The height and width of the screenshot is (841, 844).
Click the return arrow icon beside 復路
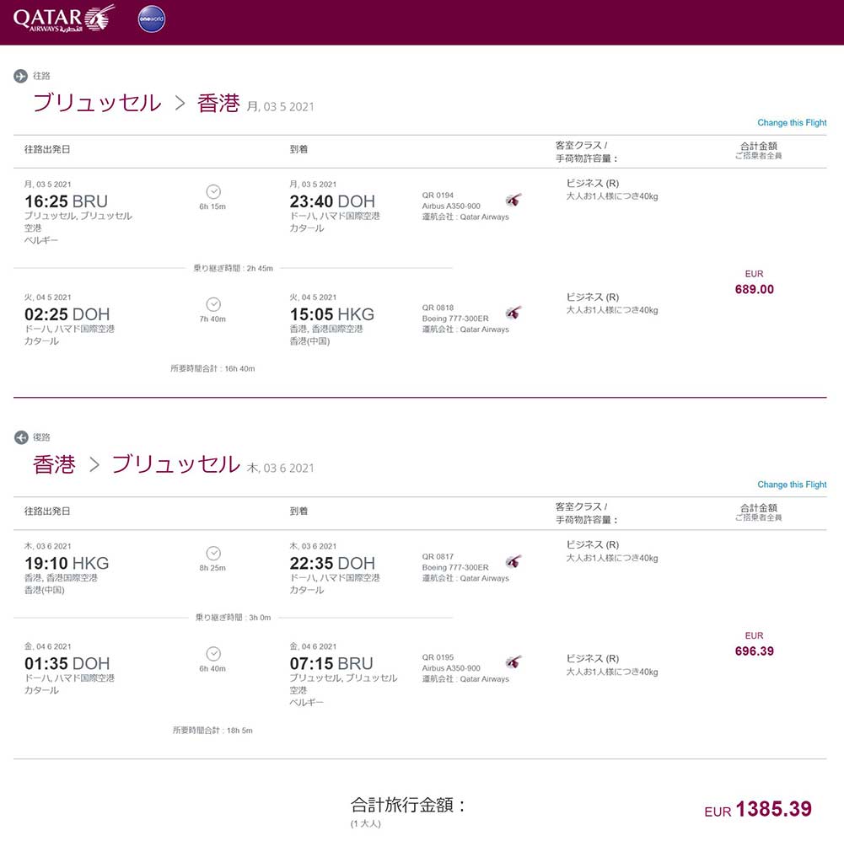[x=21, y=437]
